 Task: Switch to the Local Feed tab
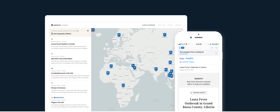coord(161,25)
